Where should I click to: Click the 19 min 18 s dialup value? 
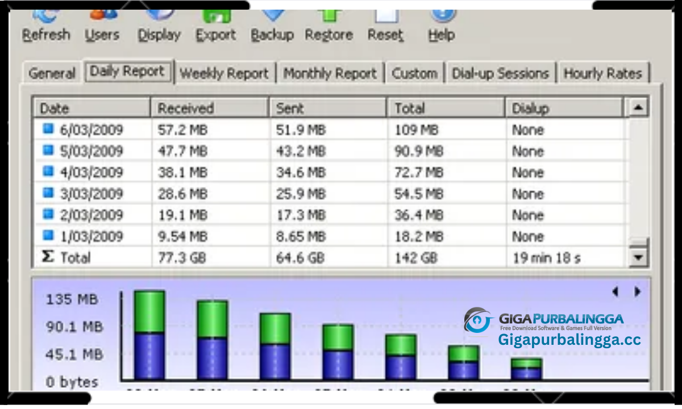[x=547, y=258]
